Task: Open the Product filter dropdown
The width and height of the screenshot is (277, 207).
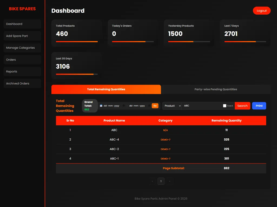Action: click(172, 106)
